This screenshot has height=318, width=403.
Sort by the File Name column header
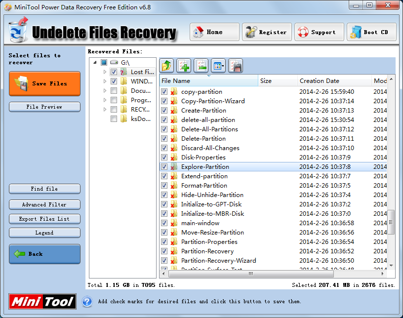(x=209, y=80)
